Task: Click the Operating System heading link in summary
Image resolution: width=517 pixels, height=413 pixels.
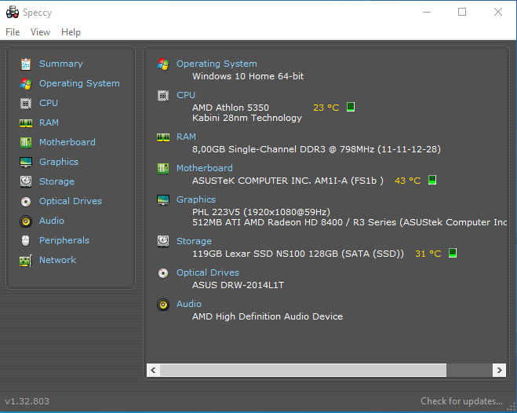Action: 217,64
